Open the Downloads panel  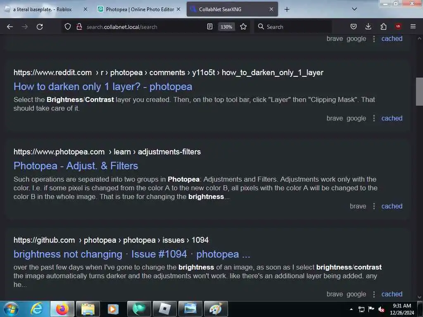pos(368,26)
